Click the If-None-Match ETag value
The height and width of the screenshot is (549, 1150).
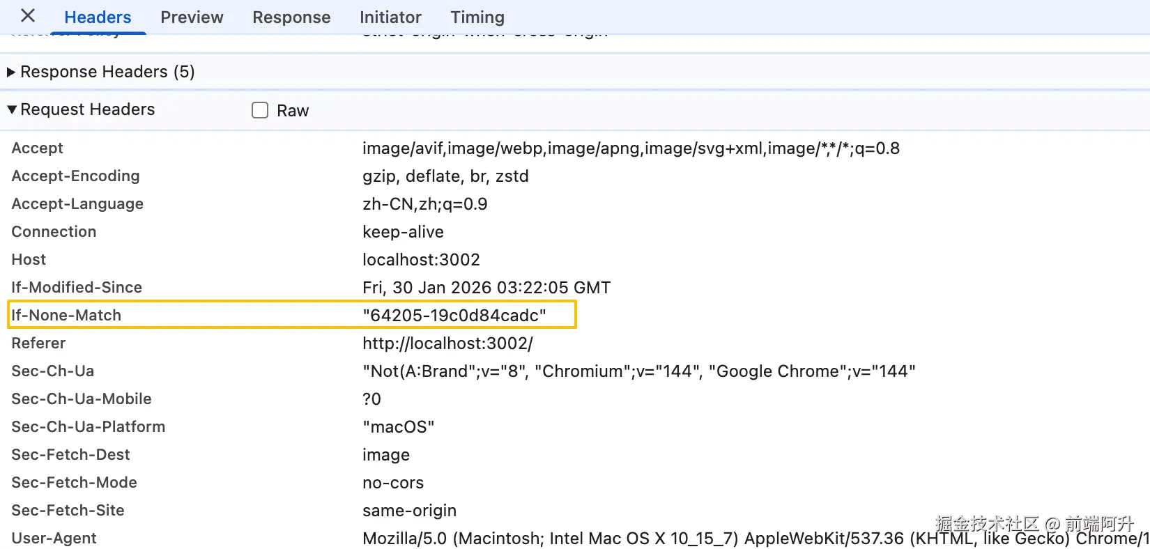454,315
